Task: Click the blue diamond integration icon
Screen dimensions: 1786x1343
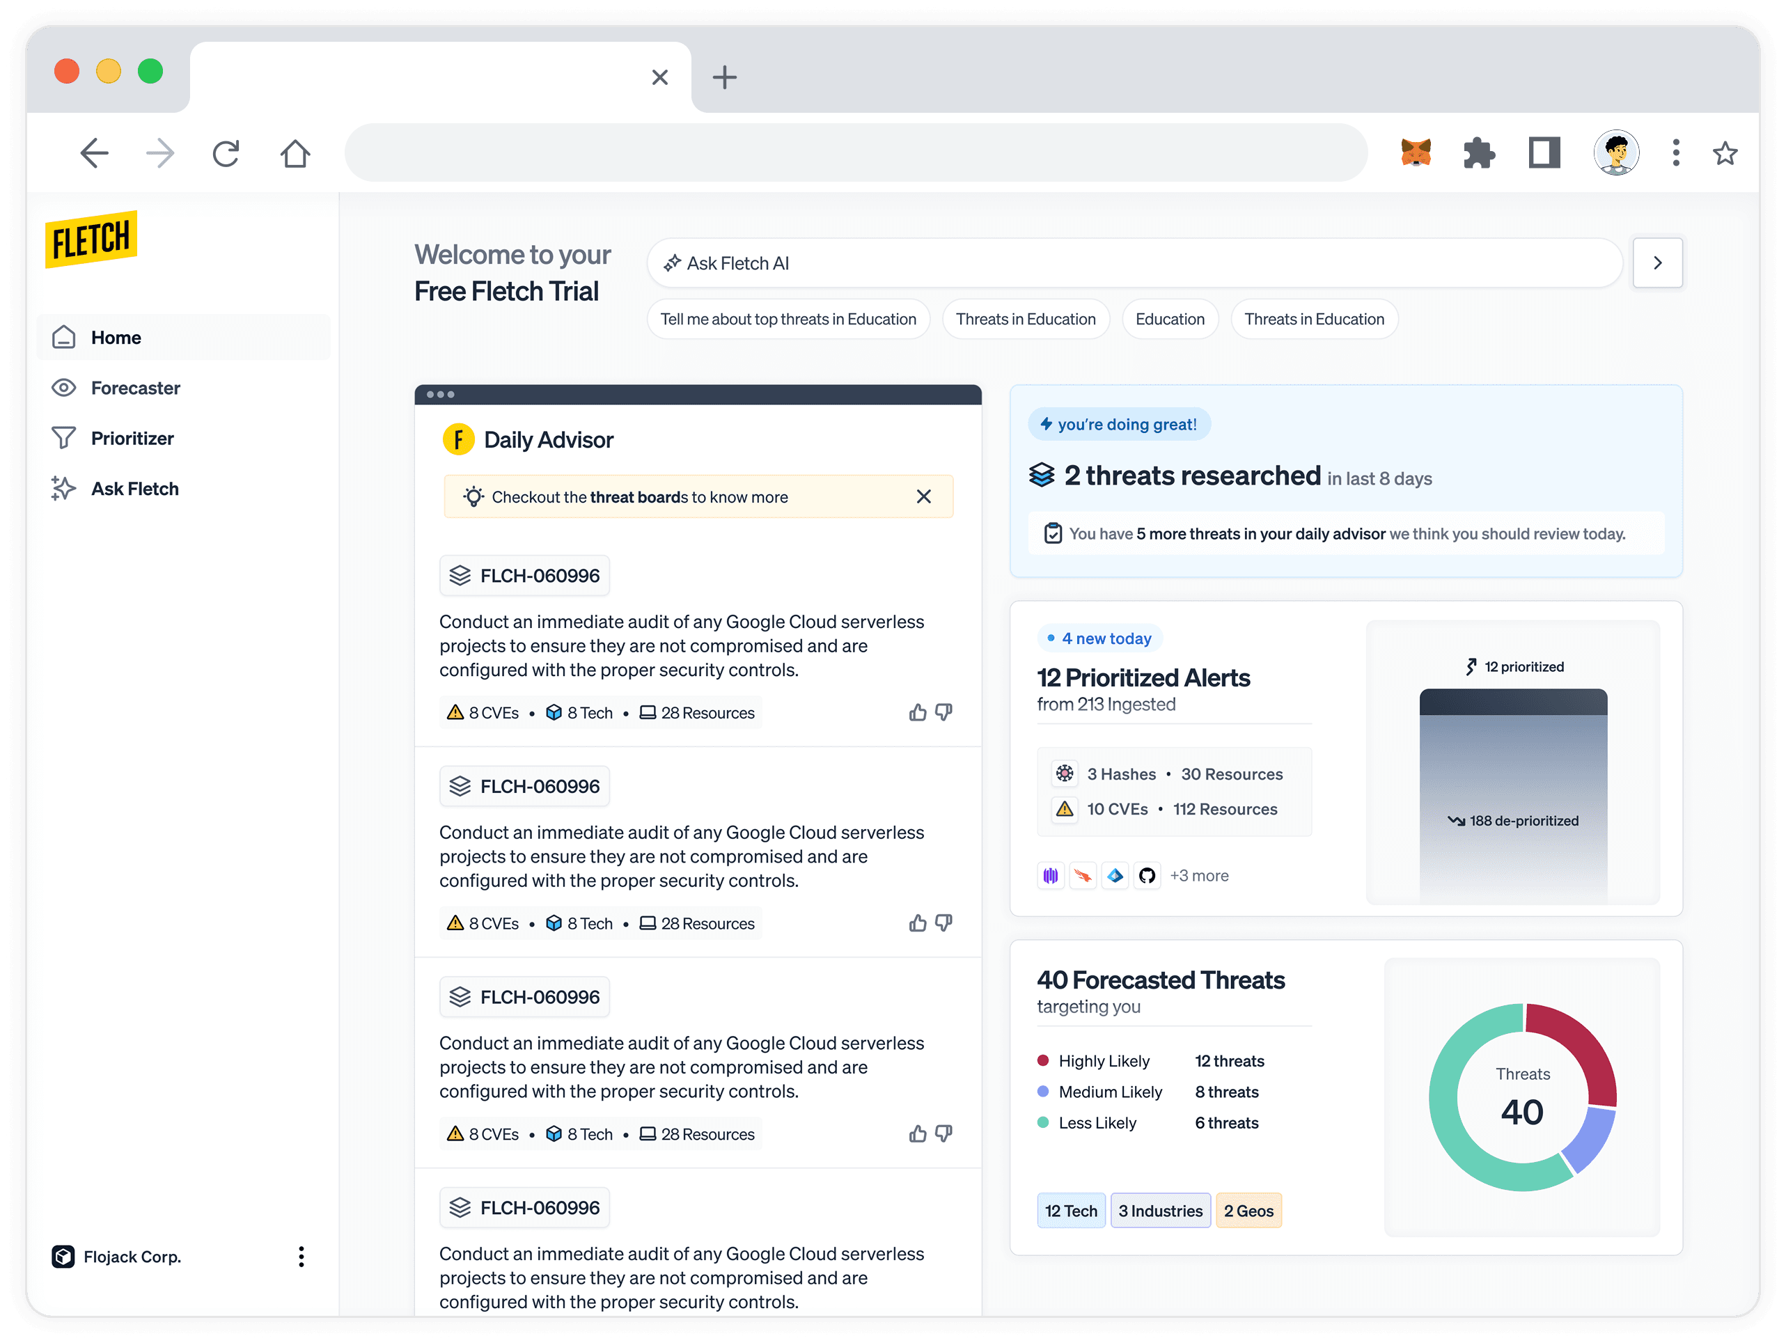Action: point(1115,876)
